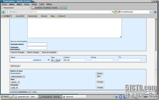159x100 pixels.
Task: Open the URL history dropdown arrow
Action: (x=112, y=12)
